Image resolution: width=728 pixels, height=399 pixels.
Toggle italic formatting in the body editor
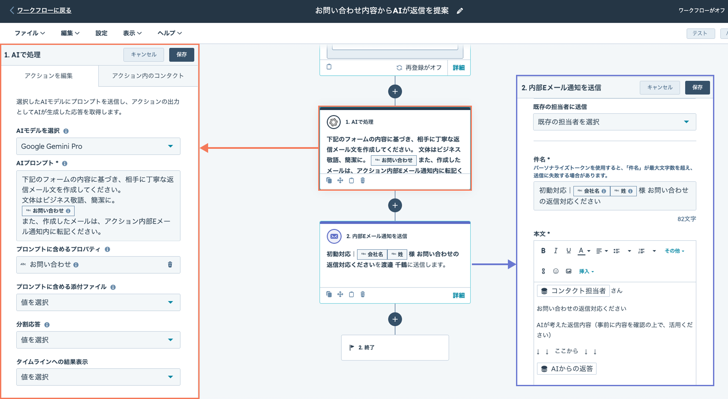click(555, 251)
